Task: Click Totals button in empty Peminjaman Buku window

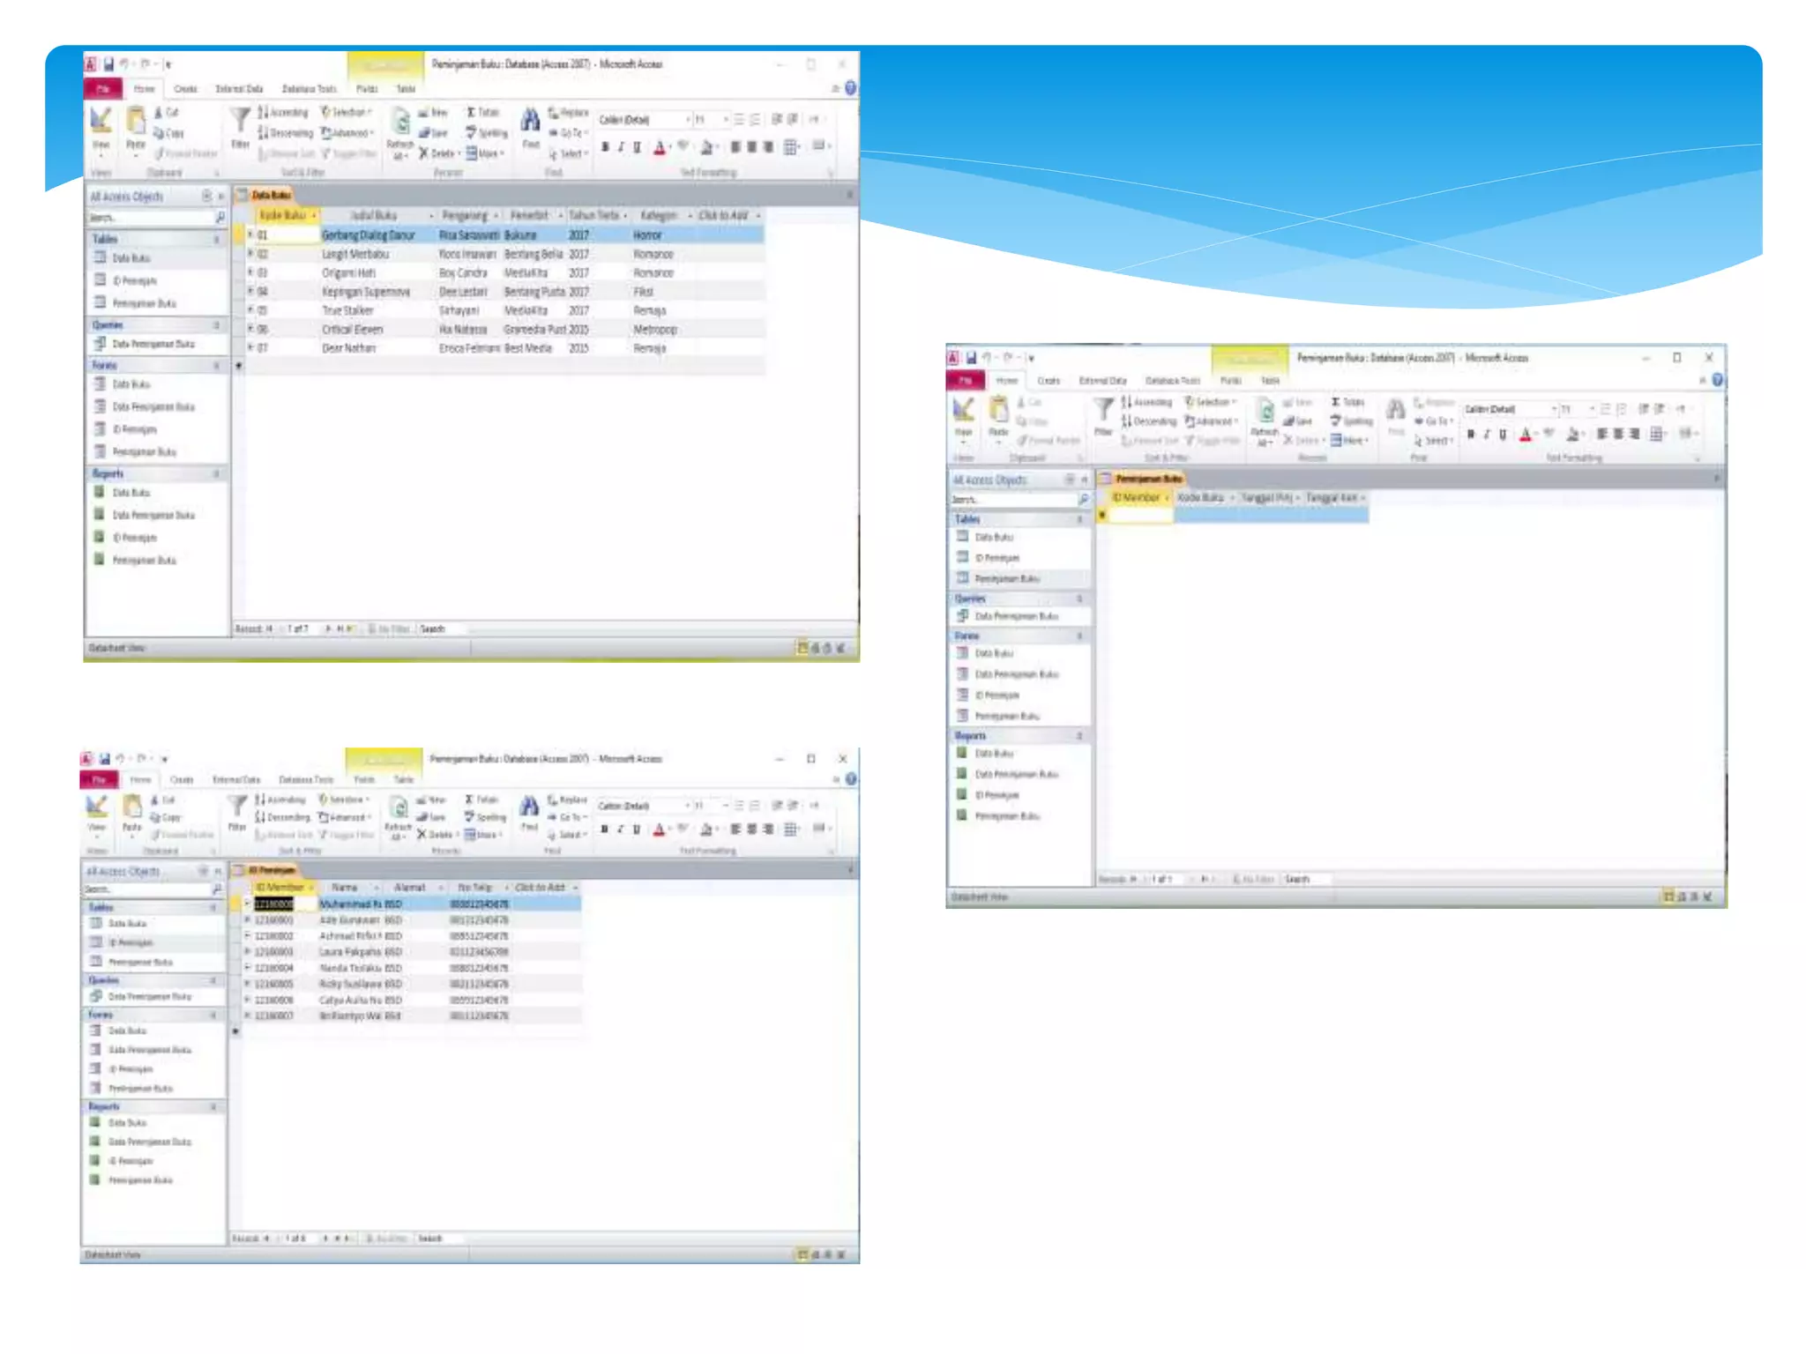Action: click(x=1347, y=402)
